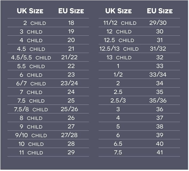189x171 pixels.
Task: Select the adult UK size 6.5 cell
Action: tap(118, 144)
